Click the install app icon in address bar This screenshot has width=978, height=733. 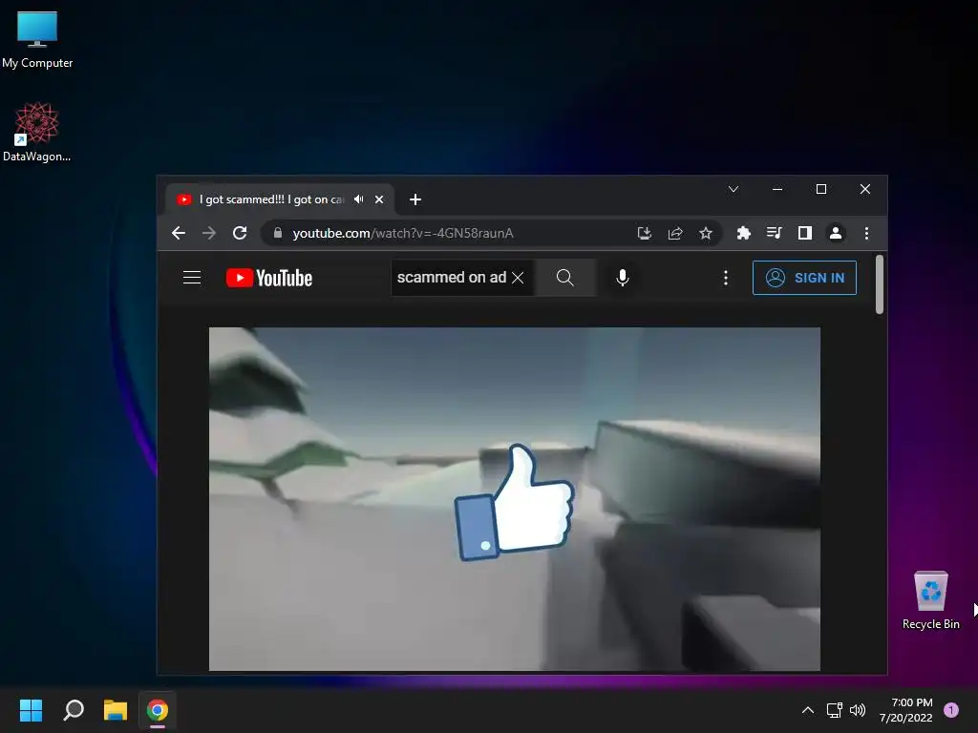point(645,233)
